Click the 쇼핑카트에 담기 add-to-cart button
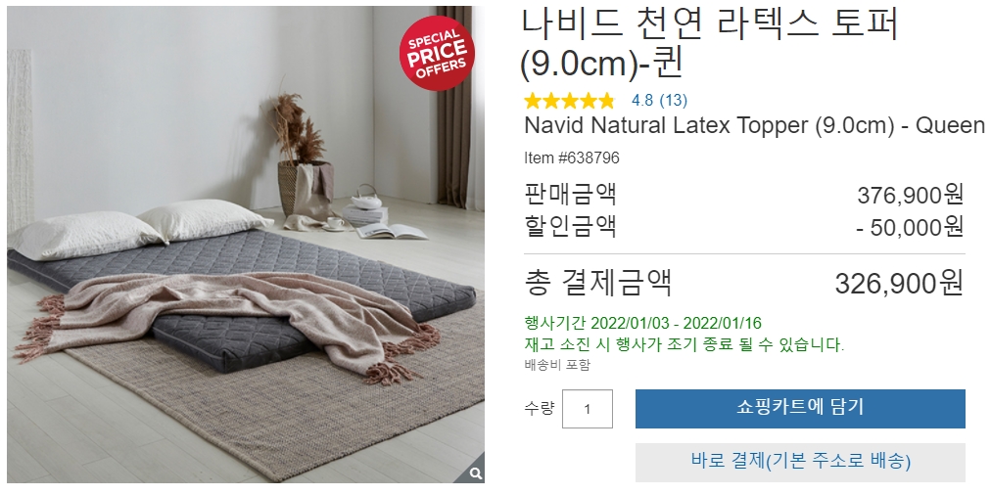This screenshot has height=495, width=991. click(800, 409)
